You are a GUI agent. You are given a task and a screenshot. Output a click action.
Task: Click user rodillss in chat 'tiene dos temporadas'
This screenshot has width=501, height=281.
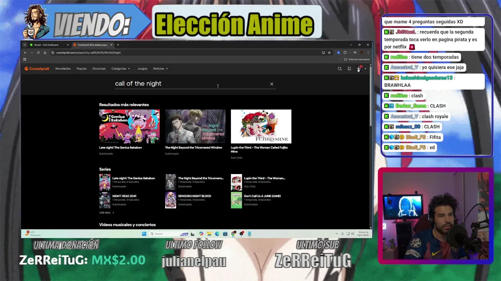tap(399, 57)
